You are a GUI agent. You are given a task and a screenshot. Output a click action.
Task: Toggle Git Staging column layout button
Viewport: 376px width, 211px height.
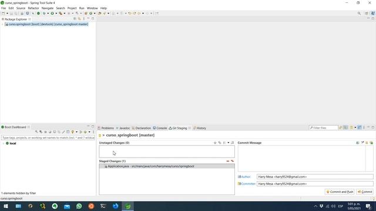360,128
